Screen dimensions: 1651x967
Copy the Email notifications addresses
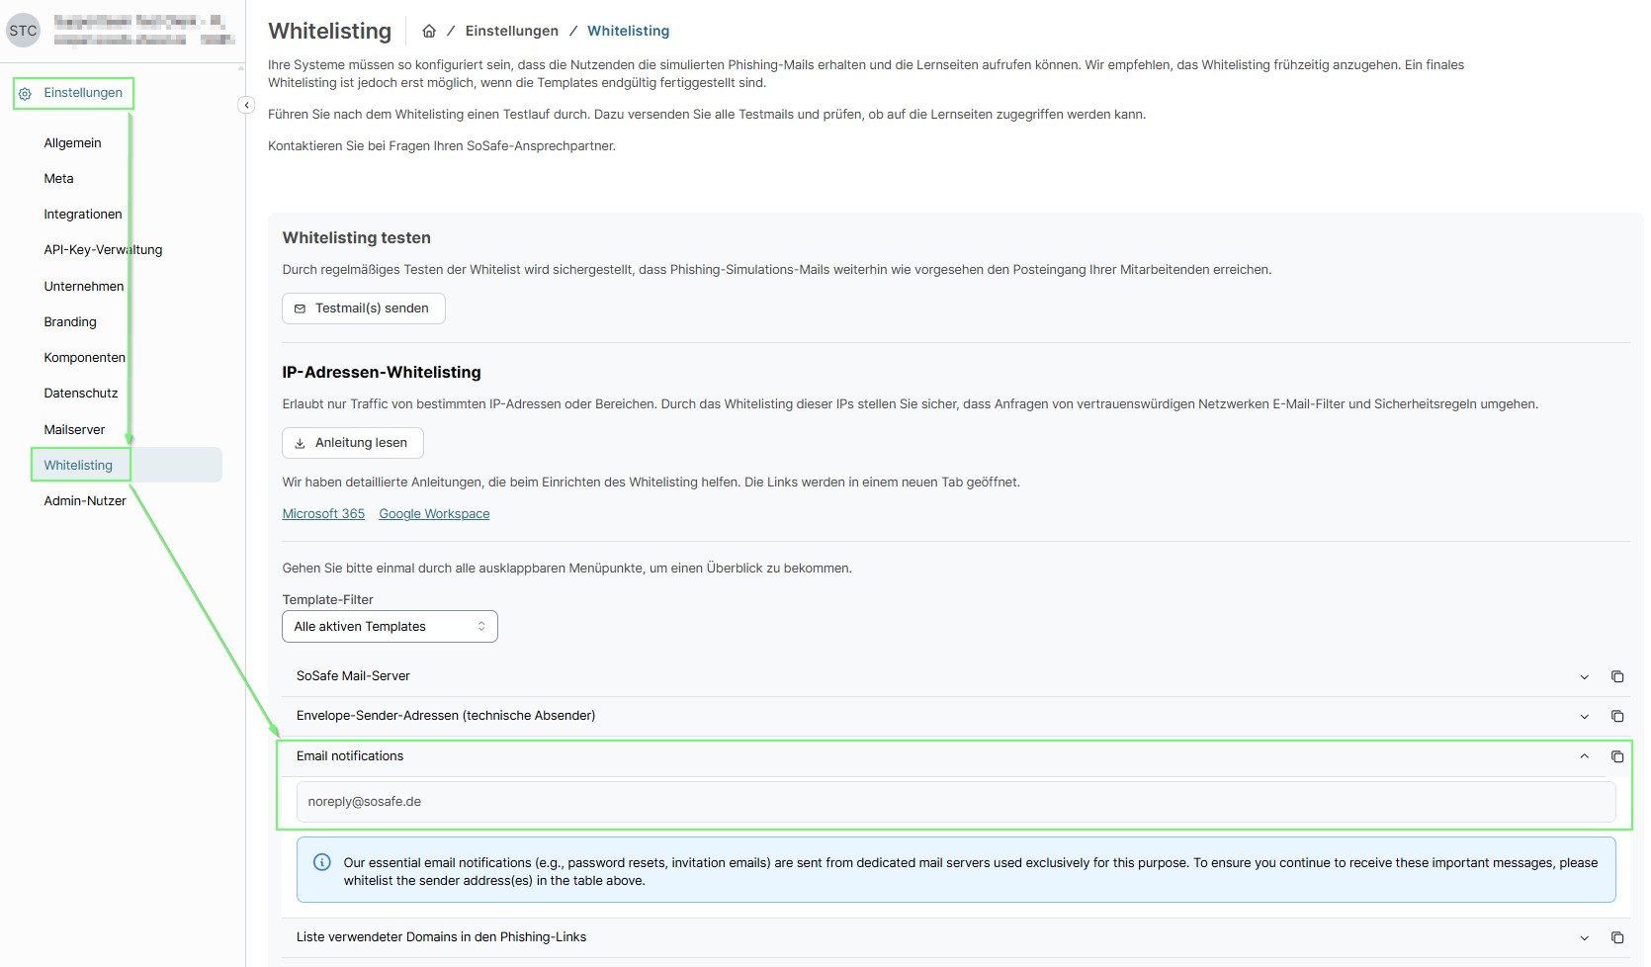coord(1617,756)
